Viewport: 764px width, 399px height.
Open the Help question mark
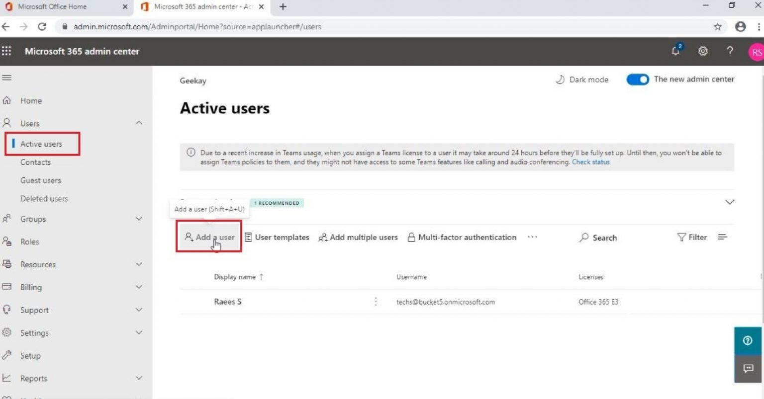(730, 51)
